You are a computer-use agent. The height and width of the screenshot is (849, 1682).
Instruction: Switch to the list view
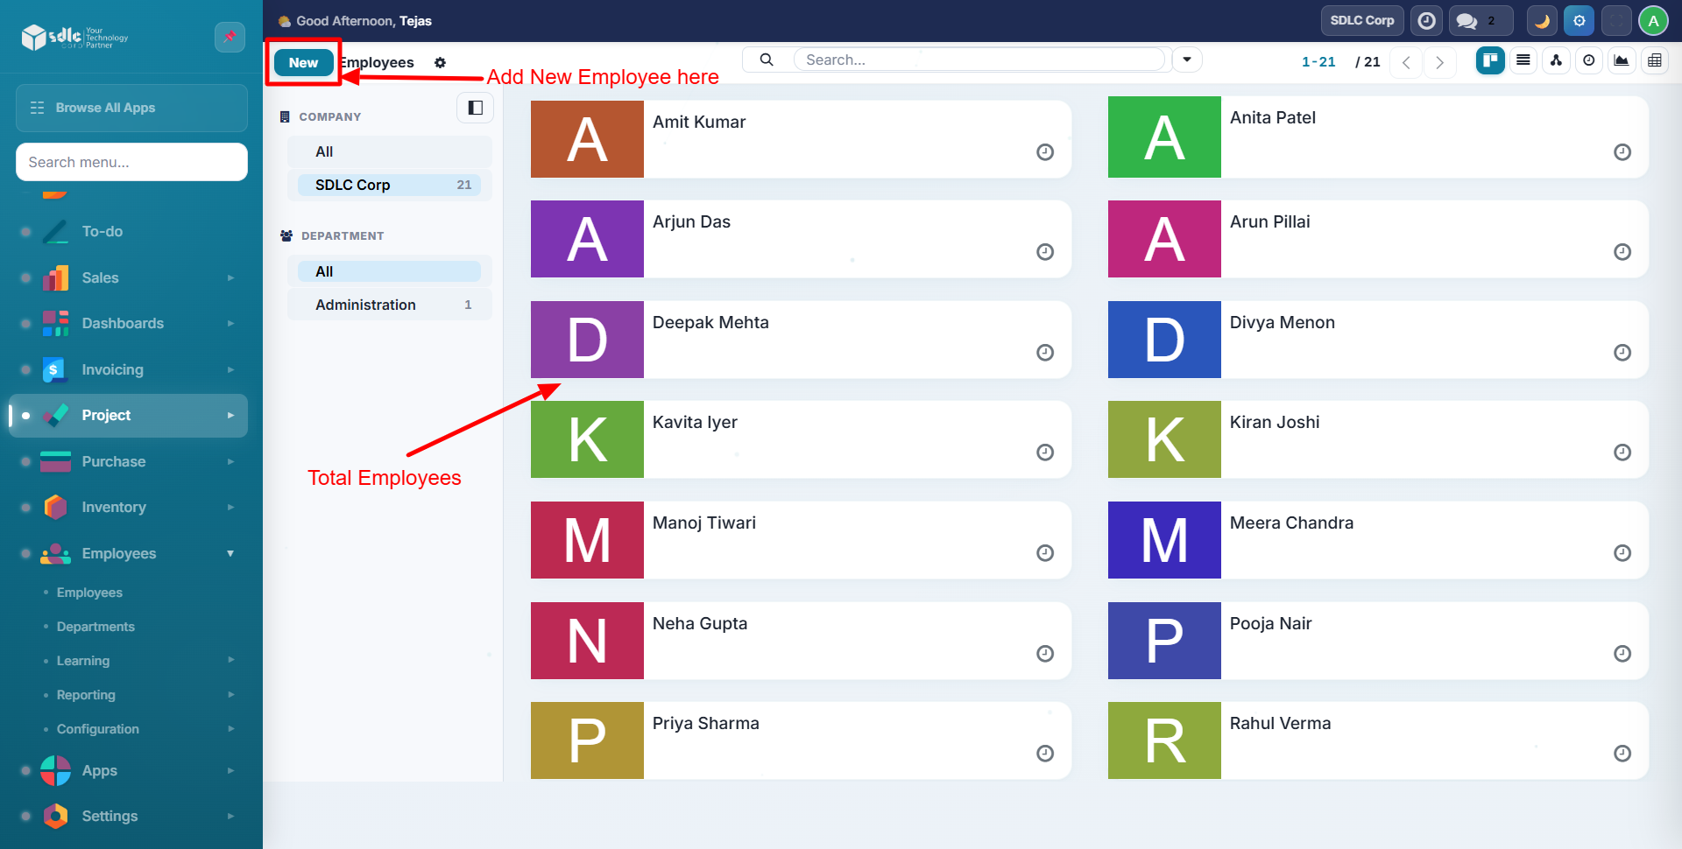(1523, 60)
